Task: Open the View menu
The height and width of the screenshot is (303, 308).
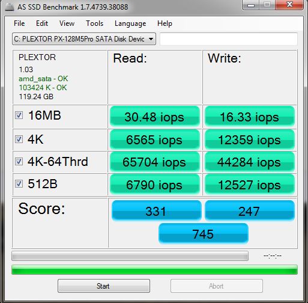Action: click(67, 23)
